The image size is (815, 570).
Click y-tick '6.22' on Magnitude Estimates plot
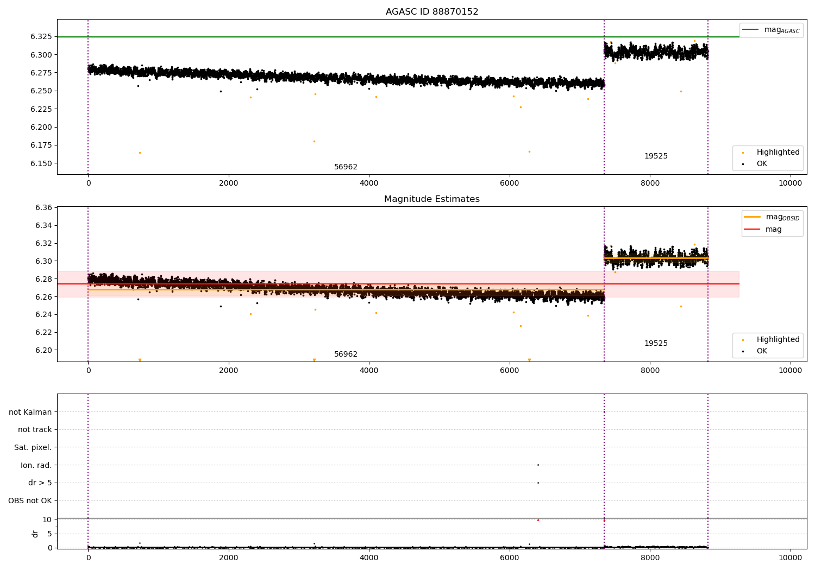click(43, 332)
